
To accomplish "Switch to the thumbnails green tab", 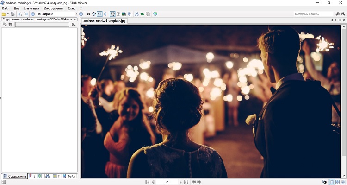I will pyautogui.click(x=40, y=176).
